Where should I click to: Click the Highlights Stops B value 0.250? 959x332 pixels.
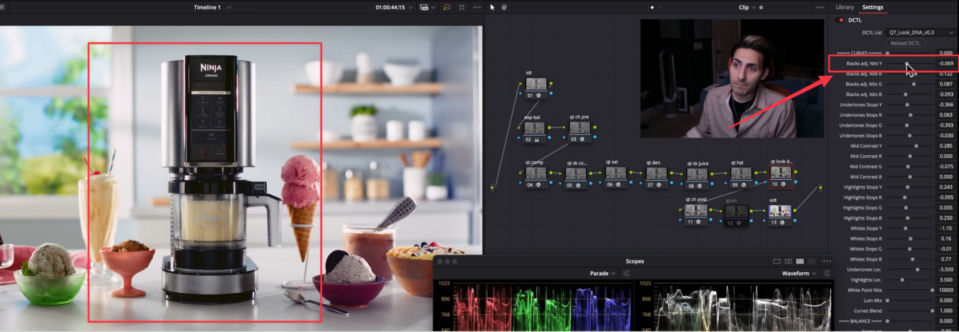point(946,218)
